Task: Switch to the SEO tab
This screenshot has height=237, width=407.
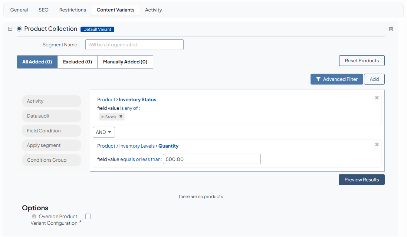Action: click(43, 10)
